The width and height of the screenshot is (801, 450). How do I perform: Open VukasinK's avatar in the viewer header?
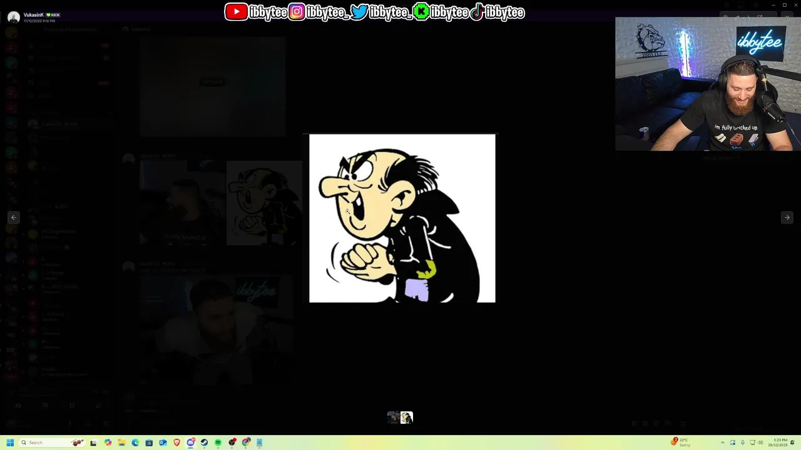(13, 17)
